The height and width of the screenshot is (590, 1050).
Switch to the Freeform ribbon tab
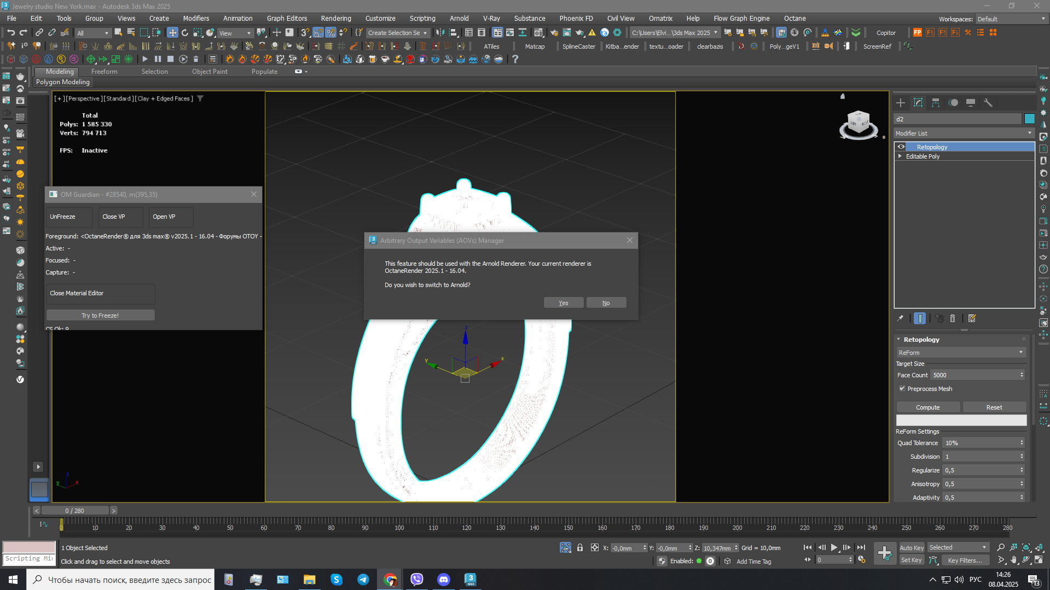(x=104, y=72)
